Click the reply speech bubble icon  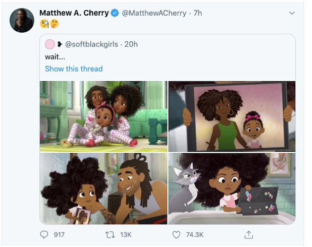pyautogui.click(x=45, y=234)
